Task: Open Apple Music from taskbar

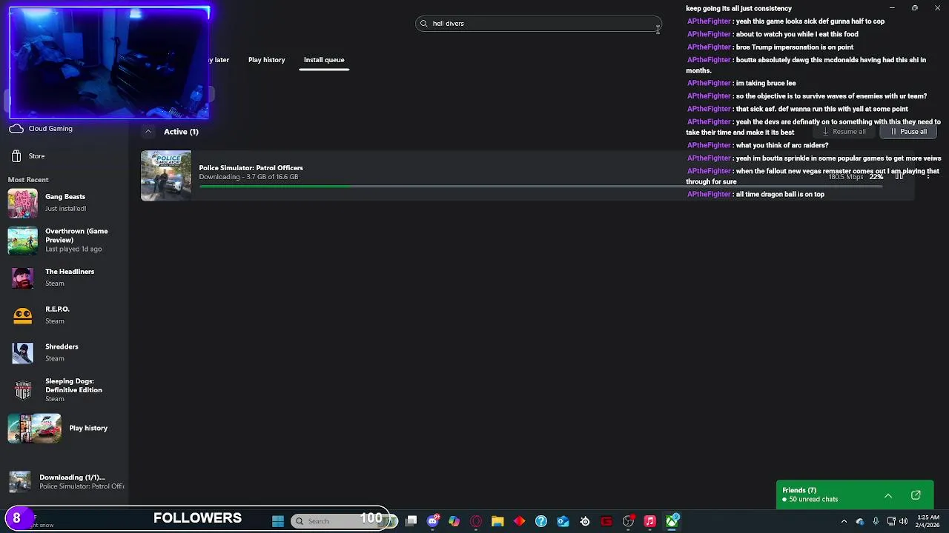Action: pyautogui.click(x=650, y=521)
